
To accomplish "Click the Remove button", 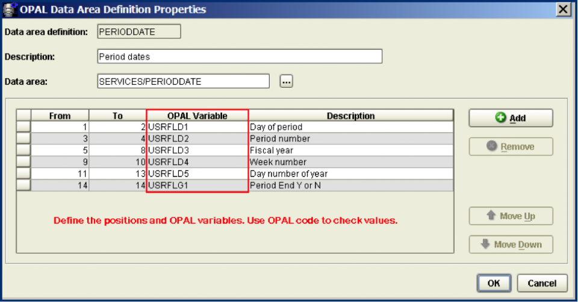I will 511,146.
